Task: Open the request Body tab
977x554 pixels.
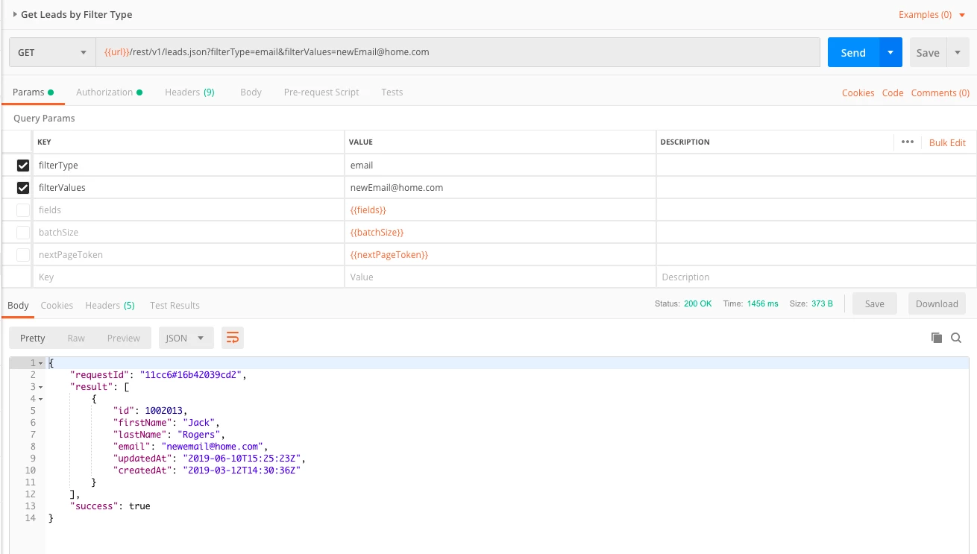Action: point(251,92)
